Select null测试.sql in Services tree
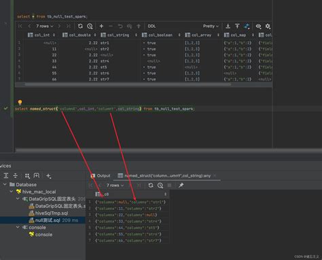322x260 pixels. click(48, 220)
